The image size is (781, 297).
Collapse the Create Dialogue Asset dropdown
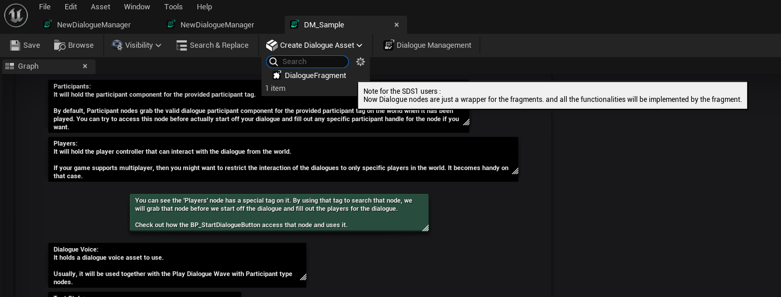tap(314, 45)
